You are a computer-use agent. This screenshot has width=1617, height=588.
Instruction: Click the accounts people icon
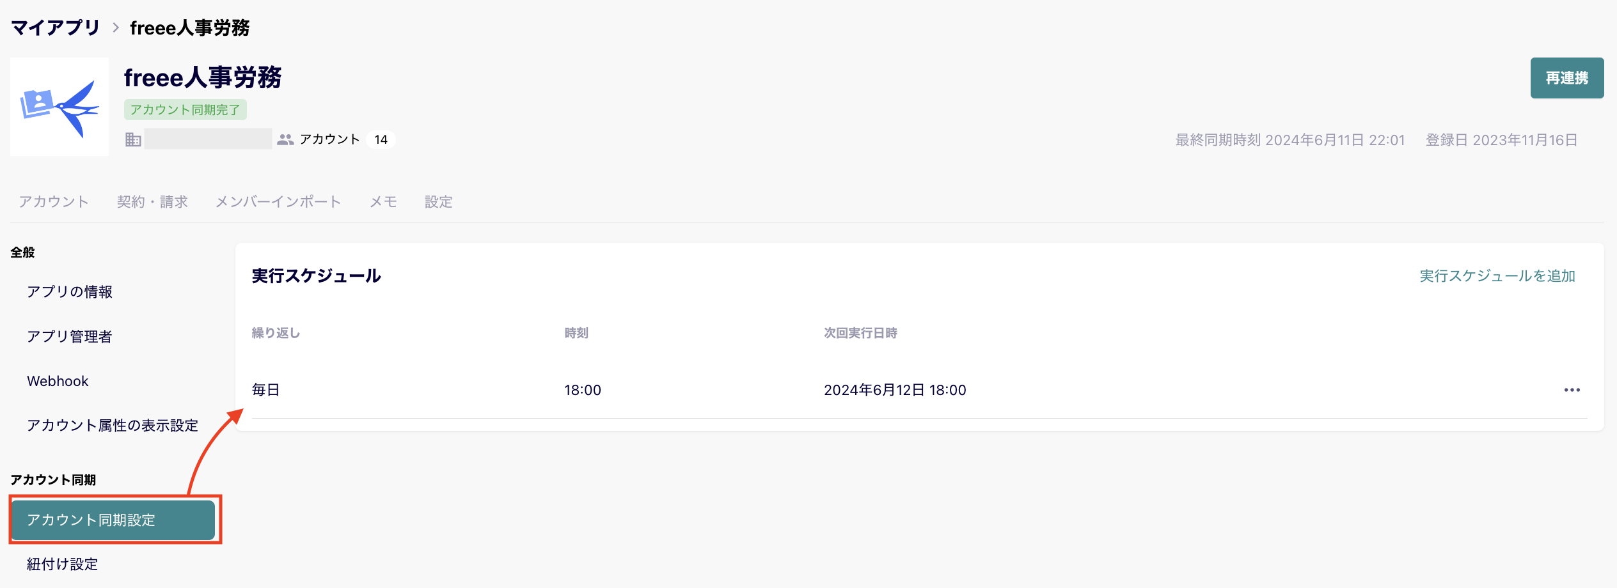pyautogui.click(x=285, y=139)
